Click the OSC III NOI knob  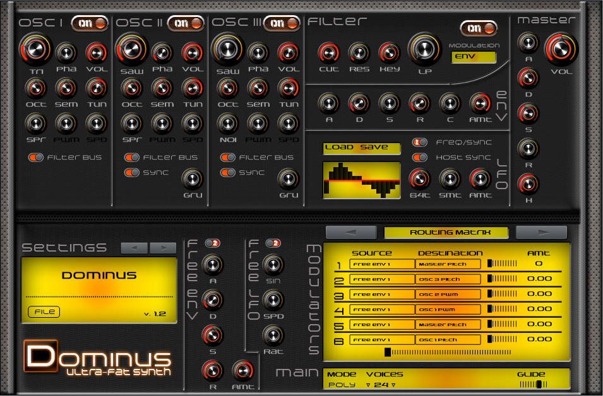pos(228,124)
